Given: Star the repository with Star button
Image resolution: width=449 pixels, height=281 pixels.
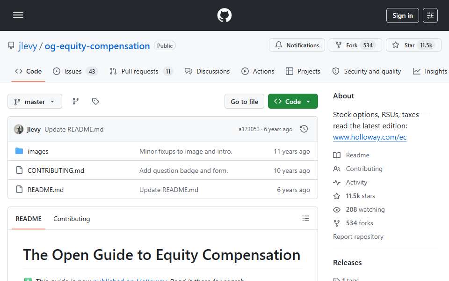Looking at the screenshot, I should [413, 45].
